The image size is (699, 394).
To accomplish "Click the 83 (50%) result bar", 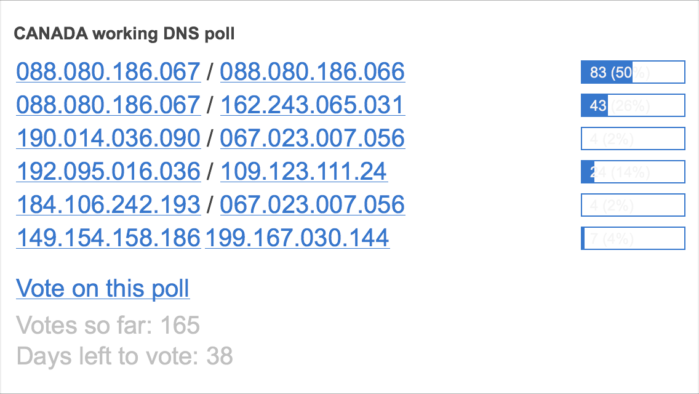I will pyautogui.click(x=633, y=72).
